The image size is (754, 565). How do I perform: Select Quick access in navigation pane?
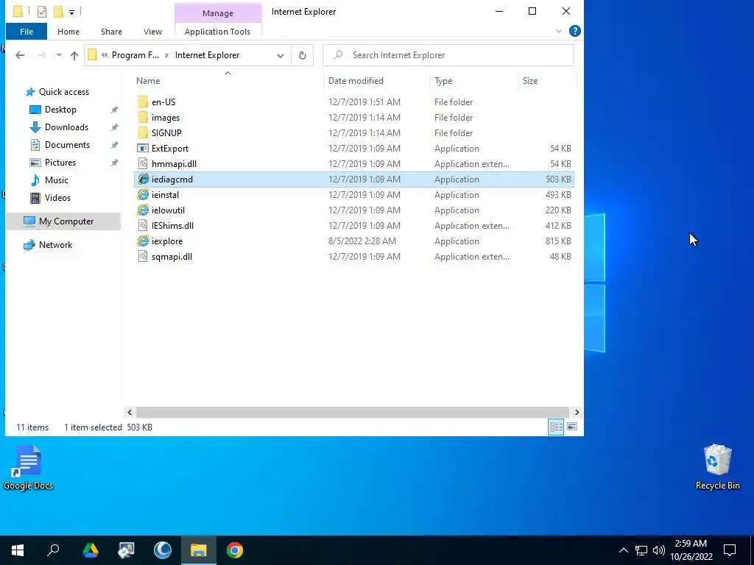tap(63, 92)
